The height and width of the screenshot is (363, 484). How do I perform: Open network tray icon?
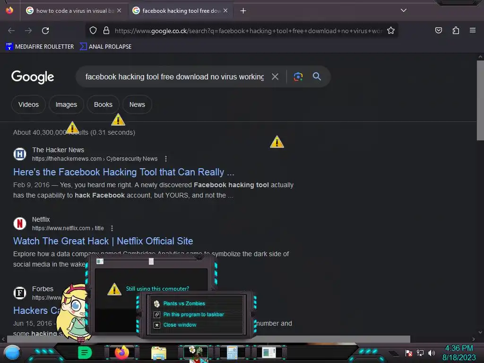pyautogui.click(x=420, y=353)
